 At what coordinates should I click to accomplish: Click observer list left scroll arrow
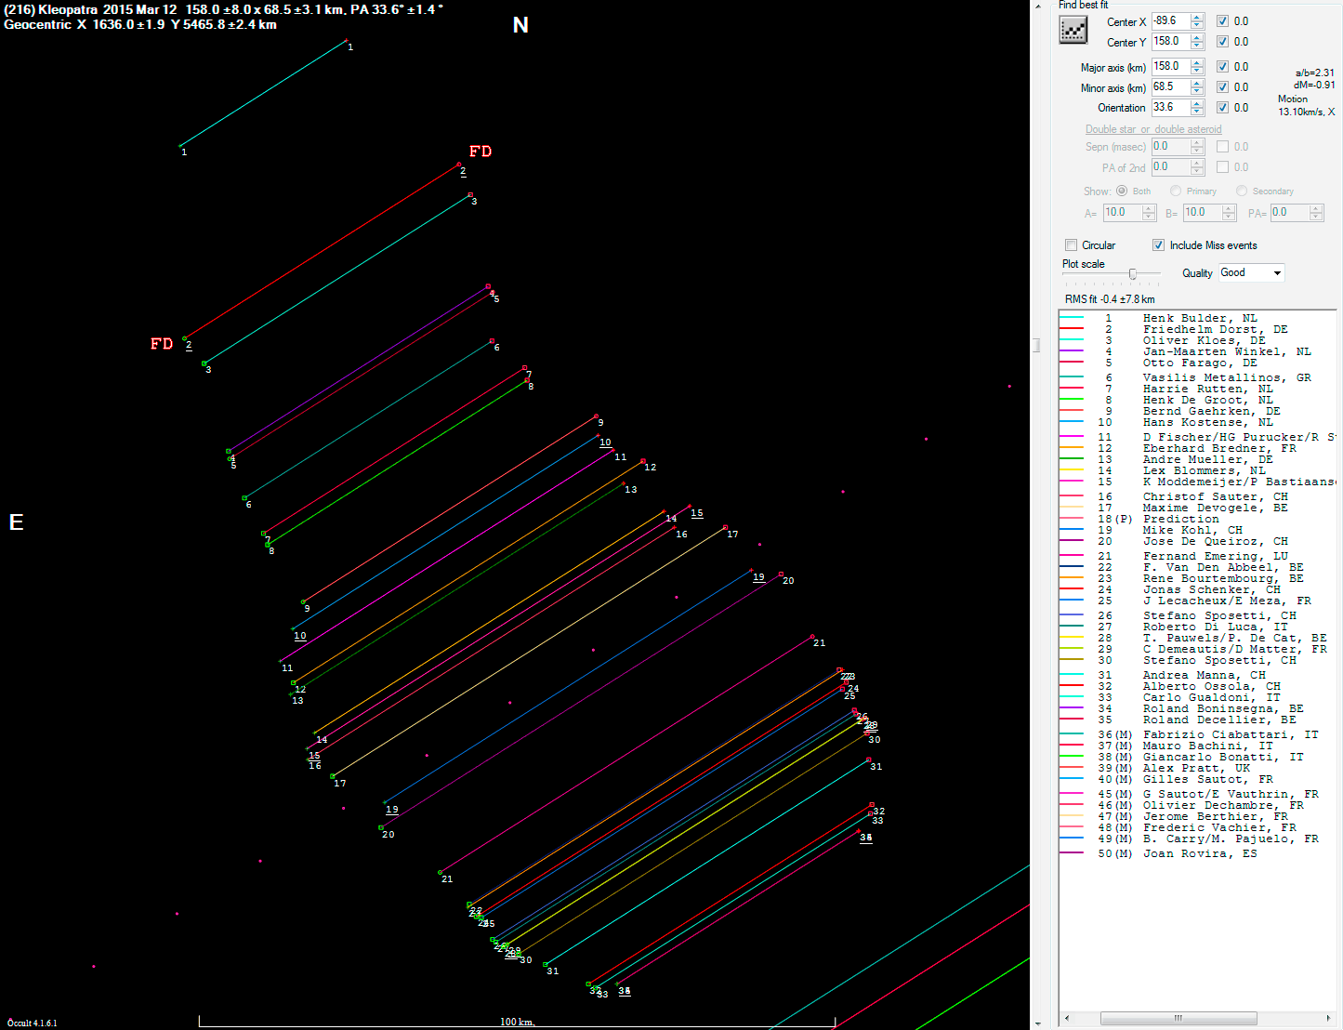(x=1066, y=1018)
